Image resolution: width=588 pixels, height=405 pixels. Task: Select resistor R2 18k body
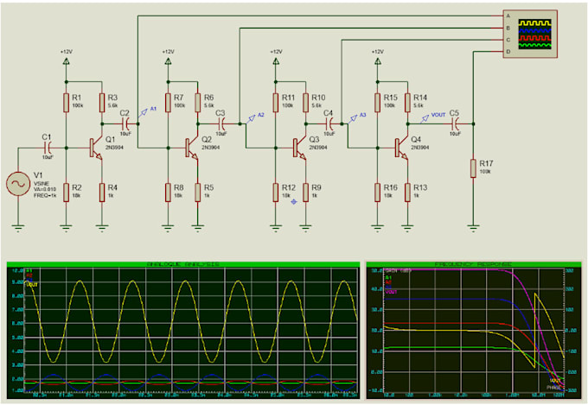tap(66, 193)
